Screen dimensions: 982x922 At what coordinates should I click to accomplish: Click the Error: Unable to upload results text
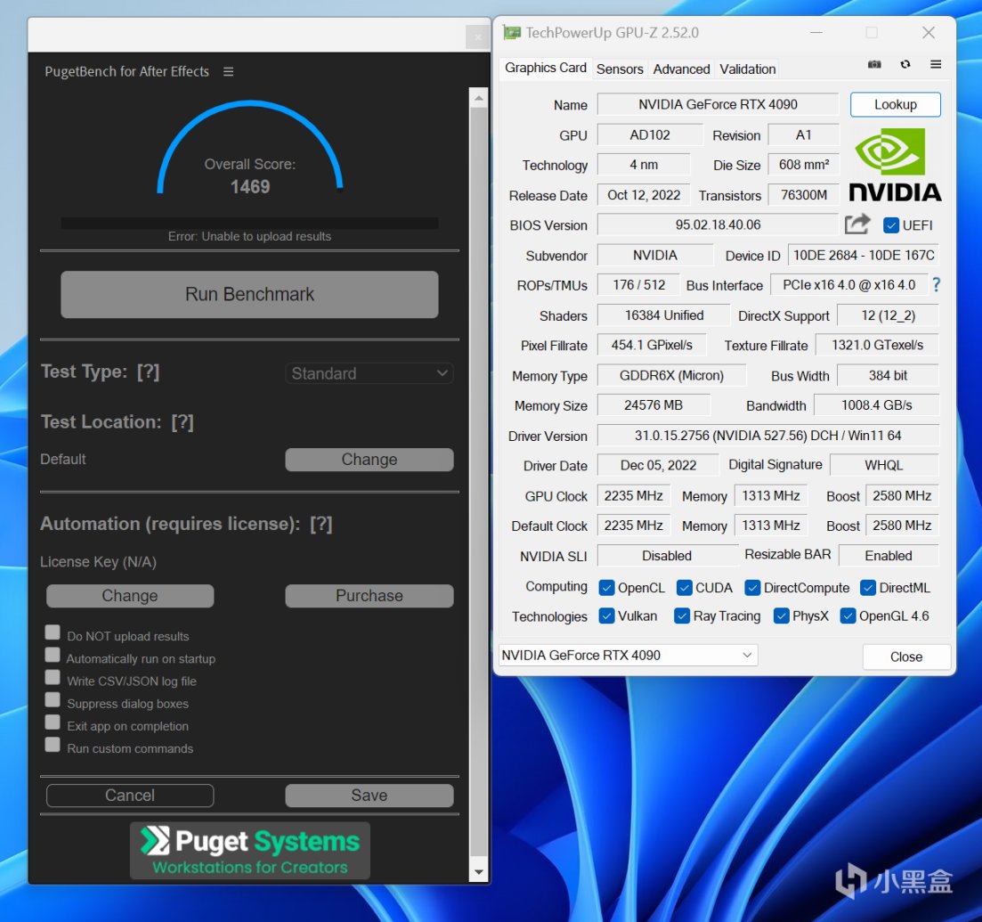(x=250, y=236)
